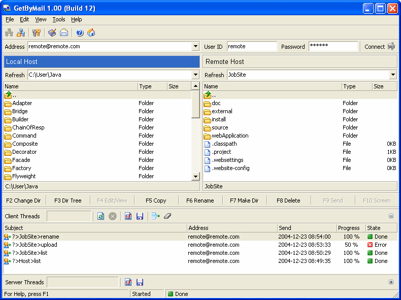Click the red Error state icon
This screenshot has height=300, width=401.
tap(370, 245)
